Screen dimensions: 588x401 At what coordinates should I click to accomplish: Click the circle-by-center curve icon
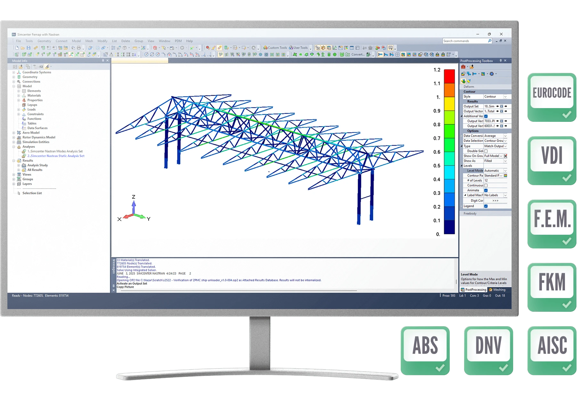click(146, 54)
